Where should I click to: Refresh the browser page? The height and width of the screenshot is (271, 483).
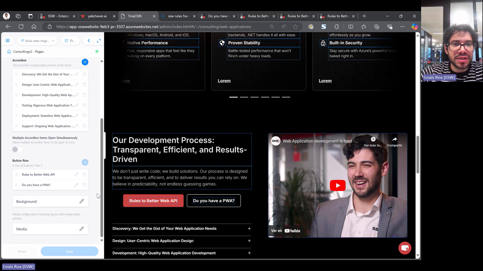(x=21, y=27)
